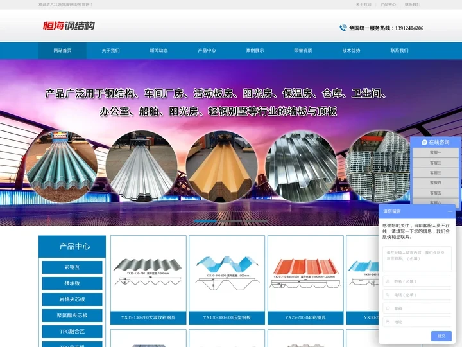This screenshot has width=462, height=347.
Task: Go to 新闻动态 in navigation bar
Action: tap(158, 51)
